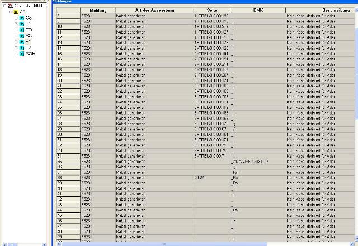The height and width of the screenshot is (246, 358).
Task: Select message row number 28
Action: click(x=68, y=124)
